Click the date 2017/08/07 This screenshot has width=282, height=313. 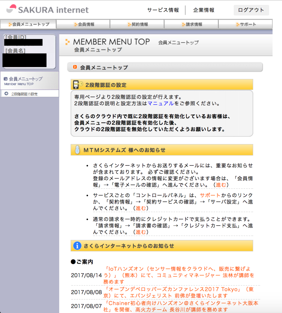click(87, 306)
